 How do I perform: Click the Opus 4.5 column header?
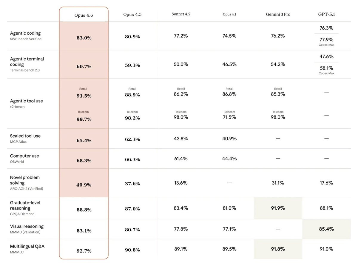pos(132,15)
